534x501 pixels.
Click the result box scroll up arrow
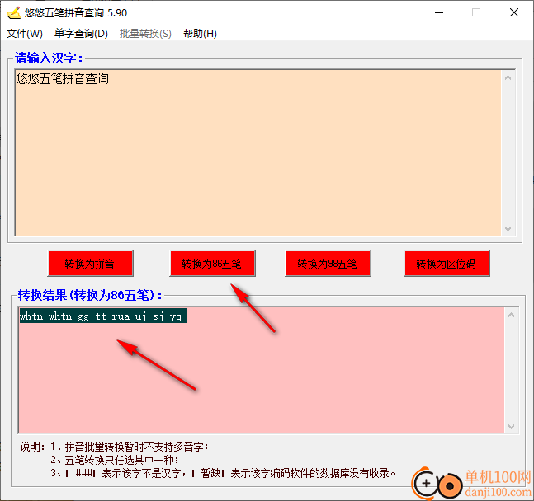(511, 315)
